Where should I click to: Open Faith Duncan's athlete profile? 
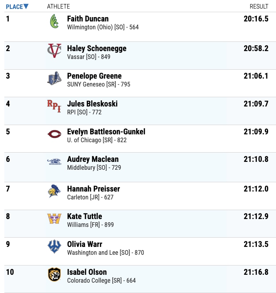[88, 19]
